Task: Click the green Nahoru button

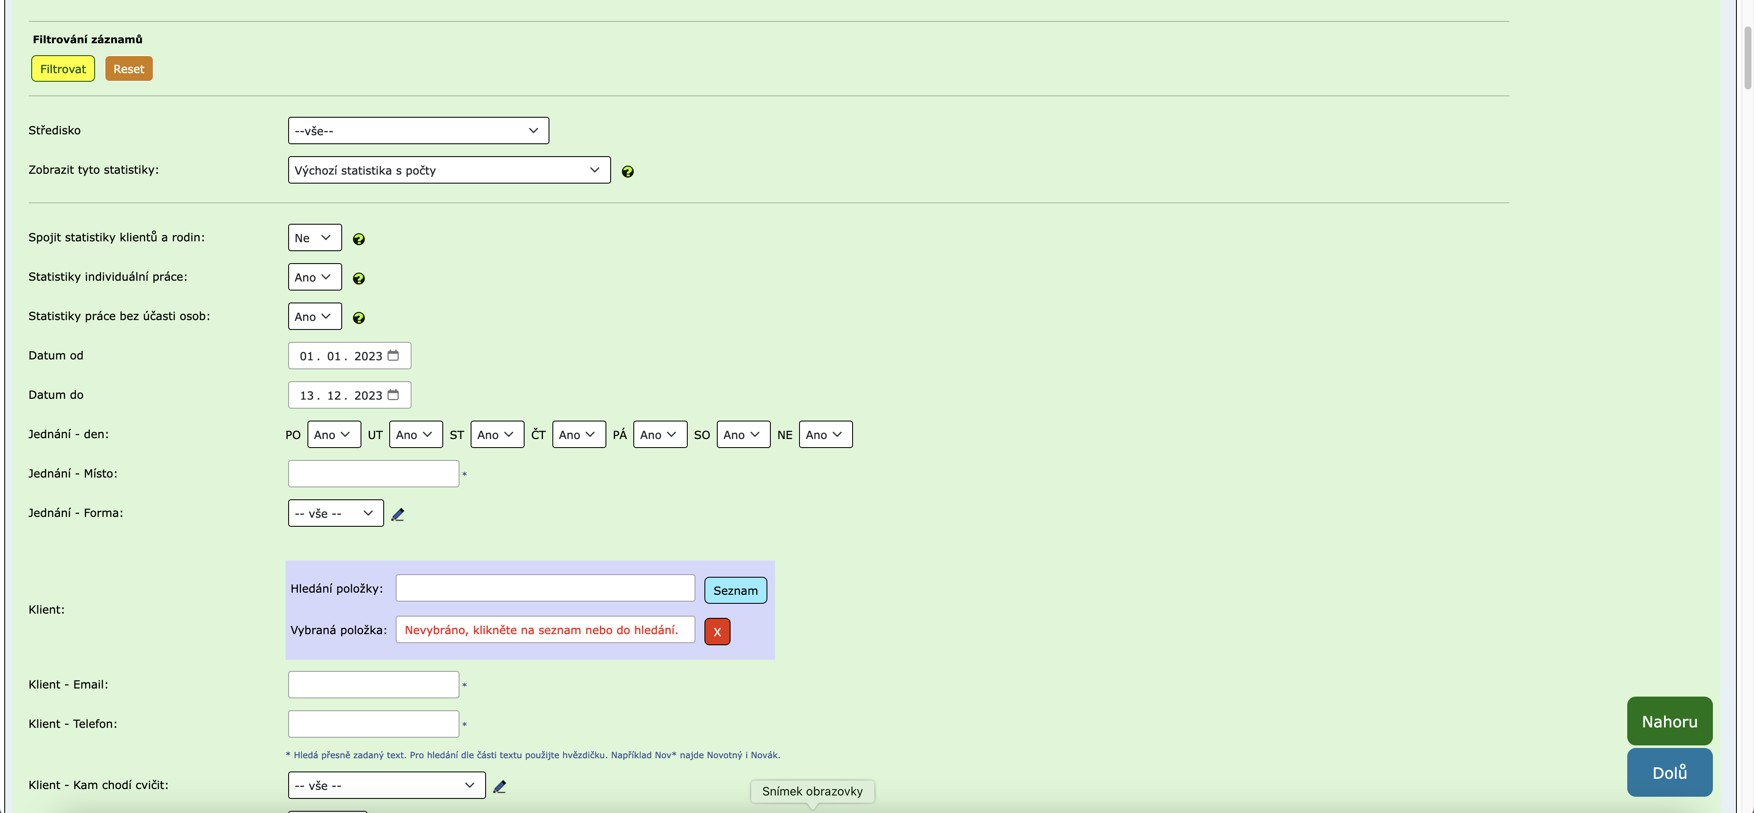Action: tap(1669, 721)
